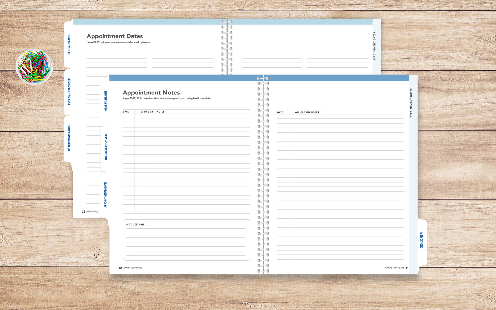The image size is (496, 310).
Task: Click inside the MY QUESTIONS box
Action: click(x=186, y=240)
